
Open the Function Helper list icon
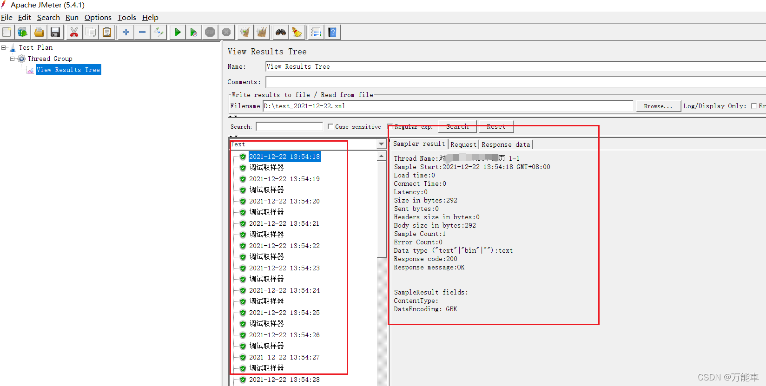316,32
